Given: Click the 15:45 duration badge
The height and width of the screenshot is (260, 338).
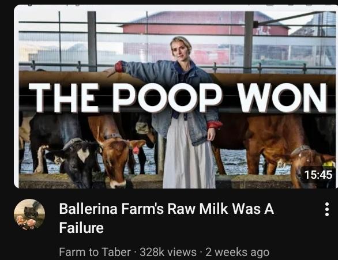Looking at the screenshot, I should point(318,175).
